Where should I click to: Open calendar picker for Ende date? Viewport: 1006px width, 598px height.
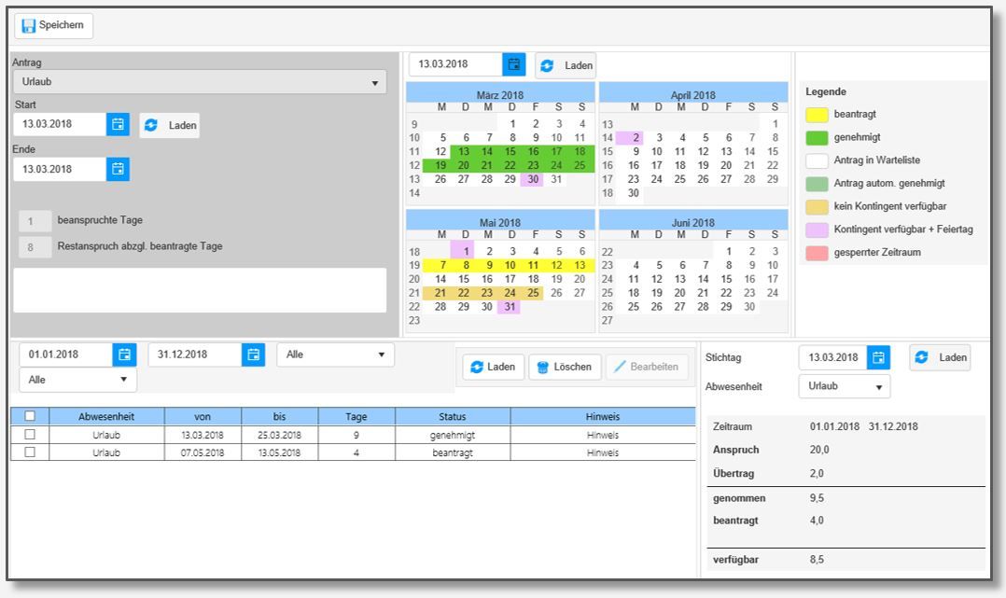pyautogui.click(x=118, y=170)
